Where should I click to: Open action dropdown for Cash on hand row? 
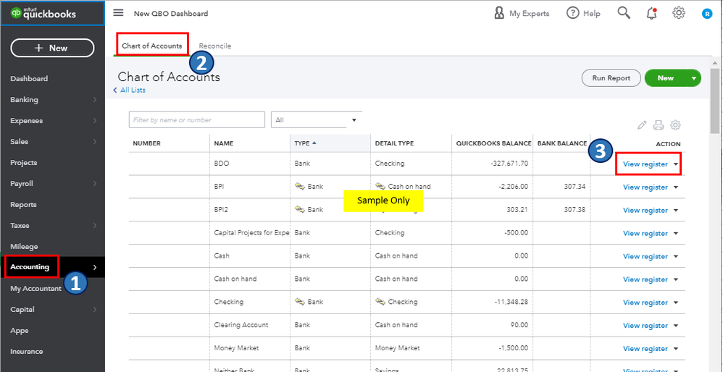676,279
